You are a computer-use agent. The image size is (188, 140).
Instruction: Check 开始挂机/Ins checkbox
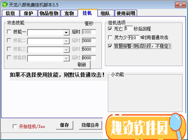[x=15, y=126]
